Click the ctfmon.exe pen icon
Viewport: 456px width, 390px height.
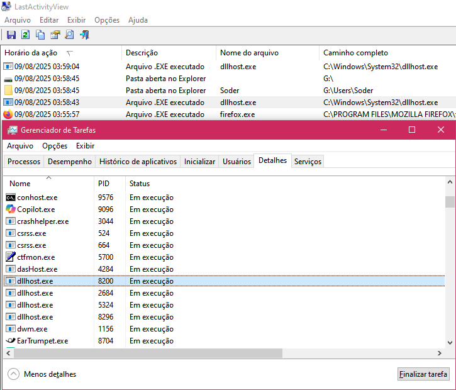click(x=11, y=257)
